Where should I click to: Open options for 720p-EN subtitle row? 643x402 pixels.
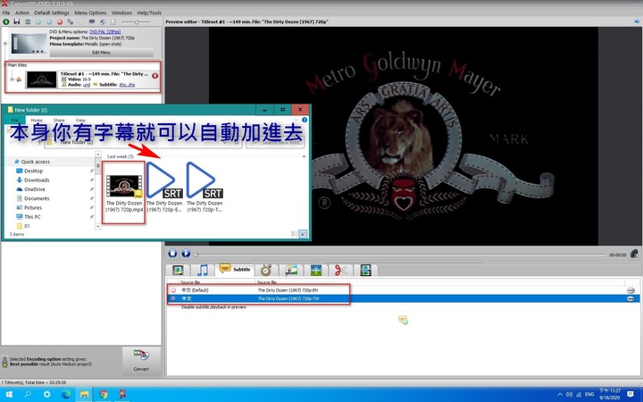(x=630, y=290)
